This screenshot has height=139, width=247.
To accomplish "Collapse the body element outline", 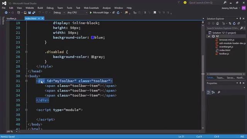I will (26, 76).
